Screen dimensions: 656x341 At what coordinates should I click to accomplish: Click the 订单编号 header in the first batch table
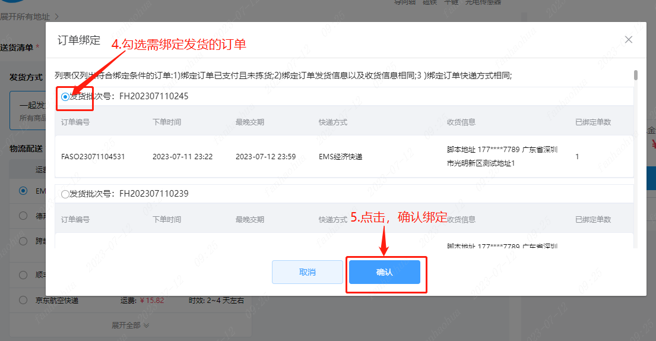click(75, 122)
